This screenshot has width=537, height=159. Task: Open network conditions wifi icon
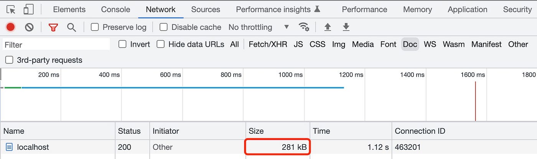304,27
